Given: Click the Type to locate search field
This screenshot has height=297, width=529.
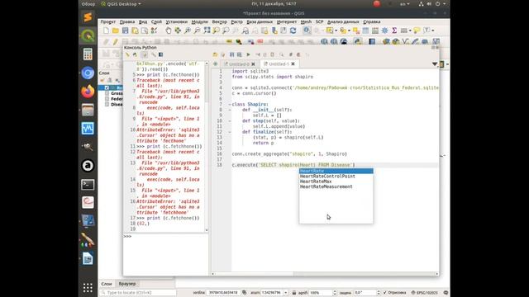Looking at the screenshot, I should coord(138,293).
